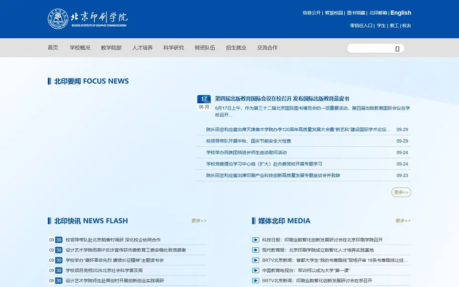Click play icon beside 中国教育电视台 item
Screen dimensions: 459x287
[255, 271]
